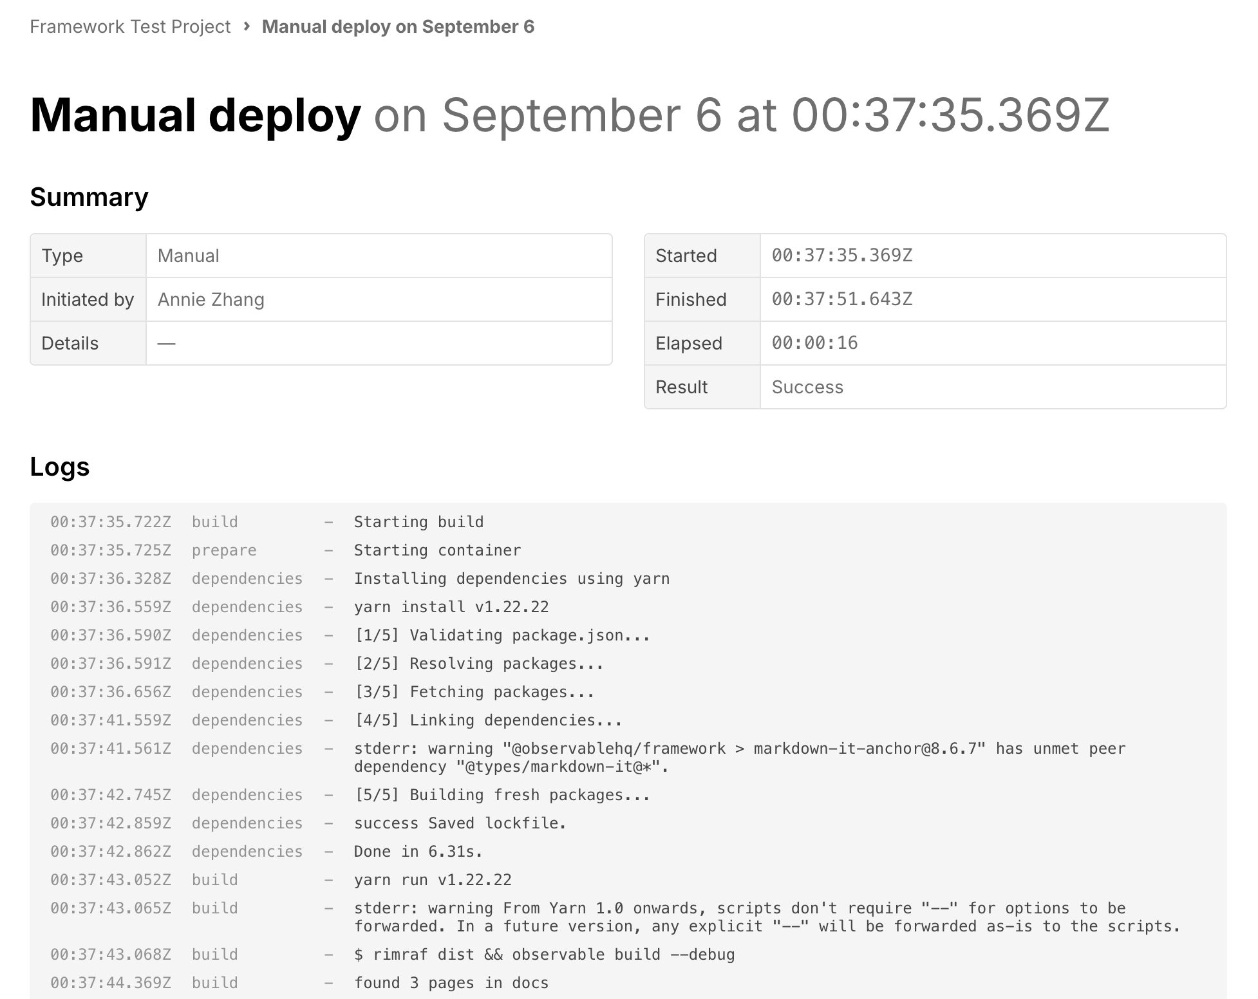Expand the Logs section header
Image resolution: width=1258 pixels, height=999 pixels.
(x=61, y=469)
